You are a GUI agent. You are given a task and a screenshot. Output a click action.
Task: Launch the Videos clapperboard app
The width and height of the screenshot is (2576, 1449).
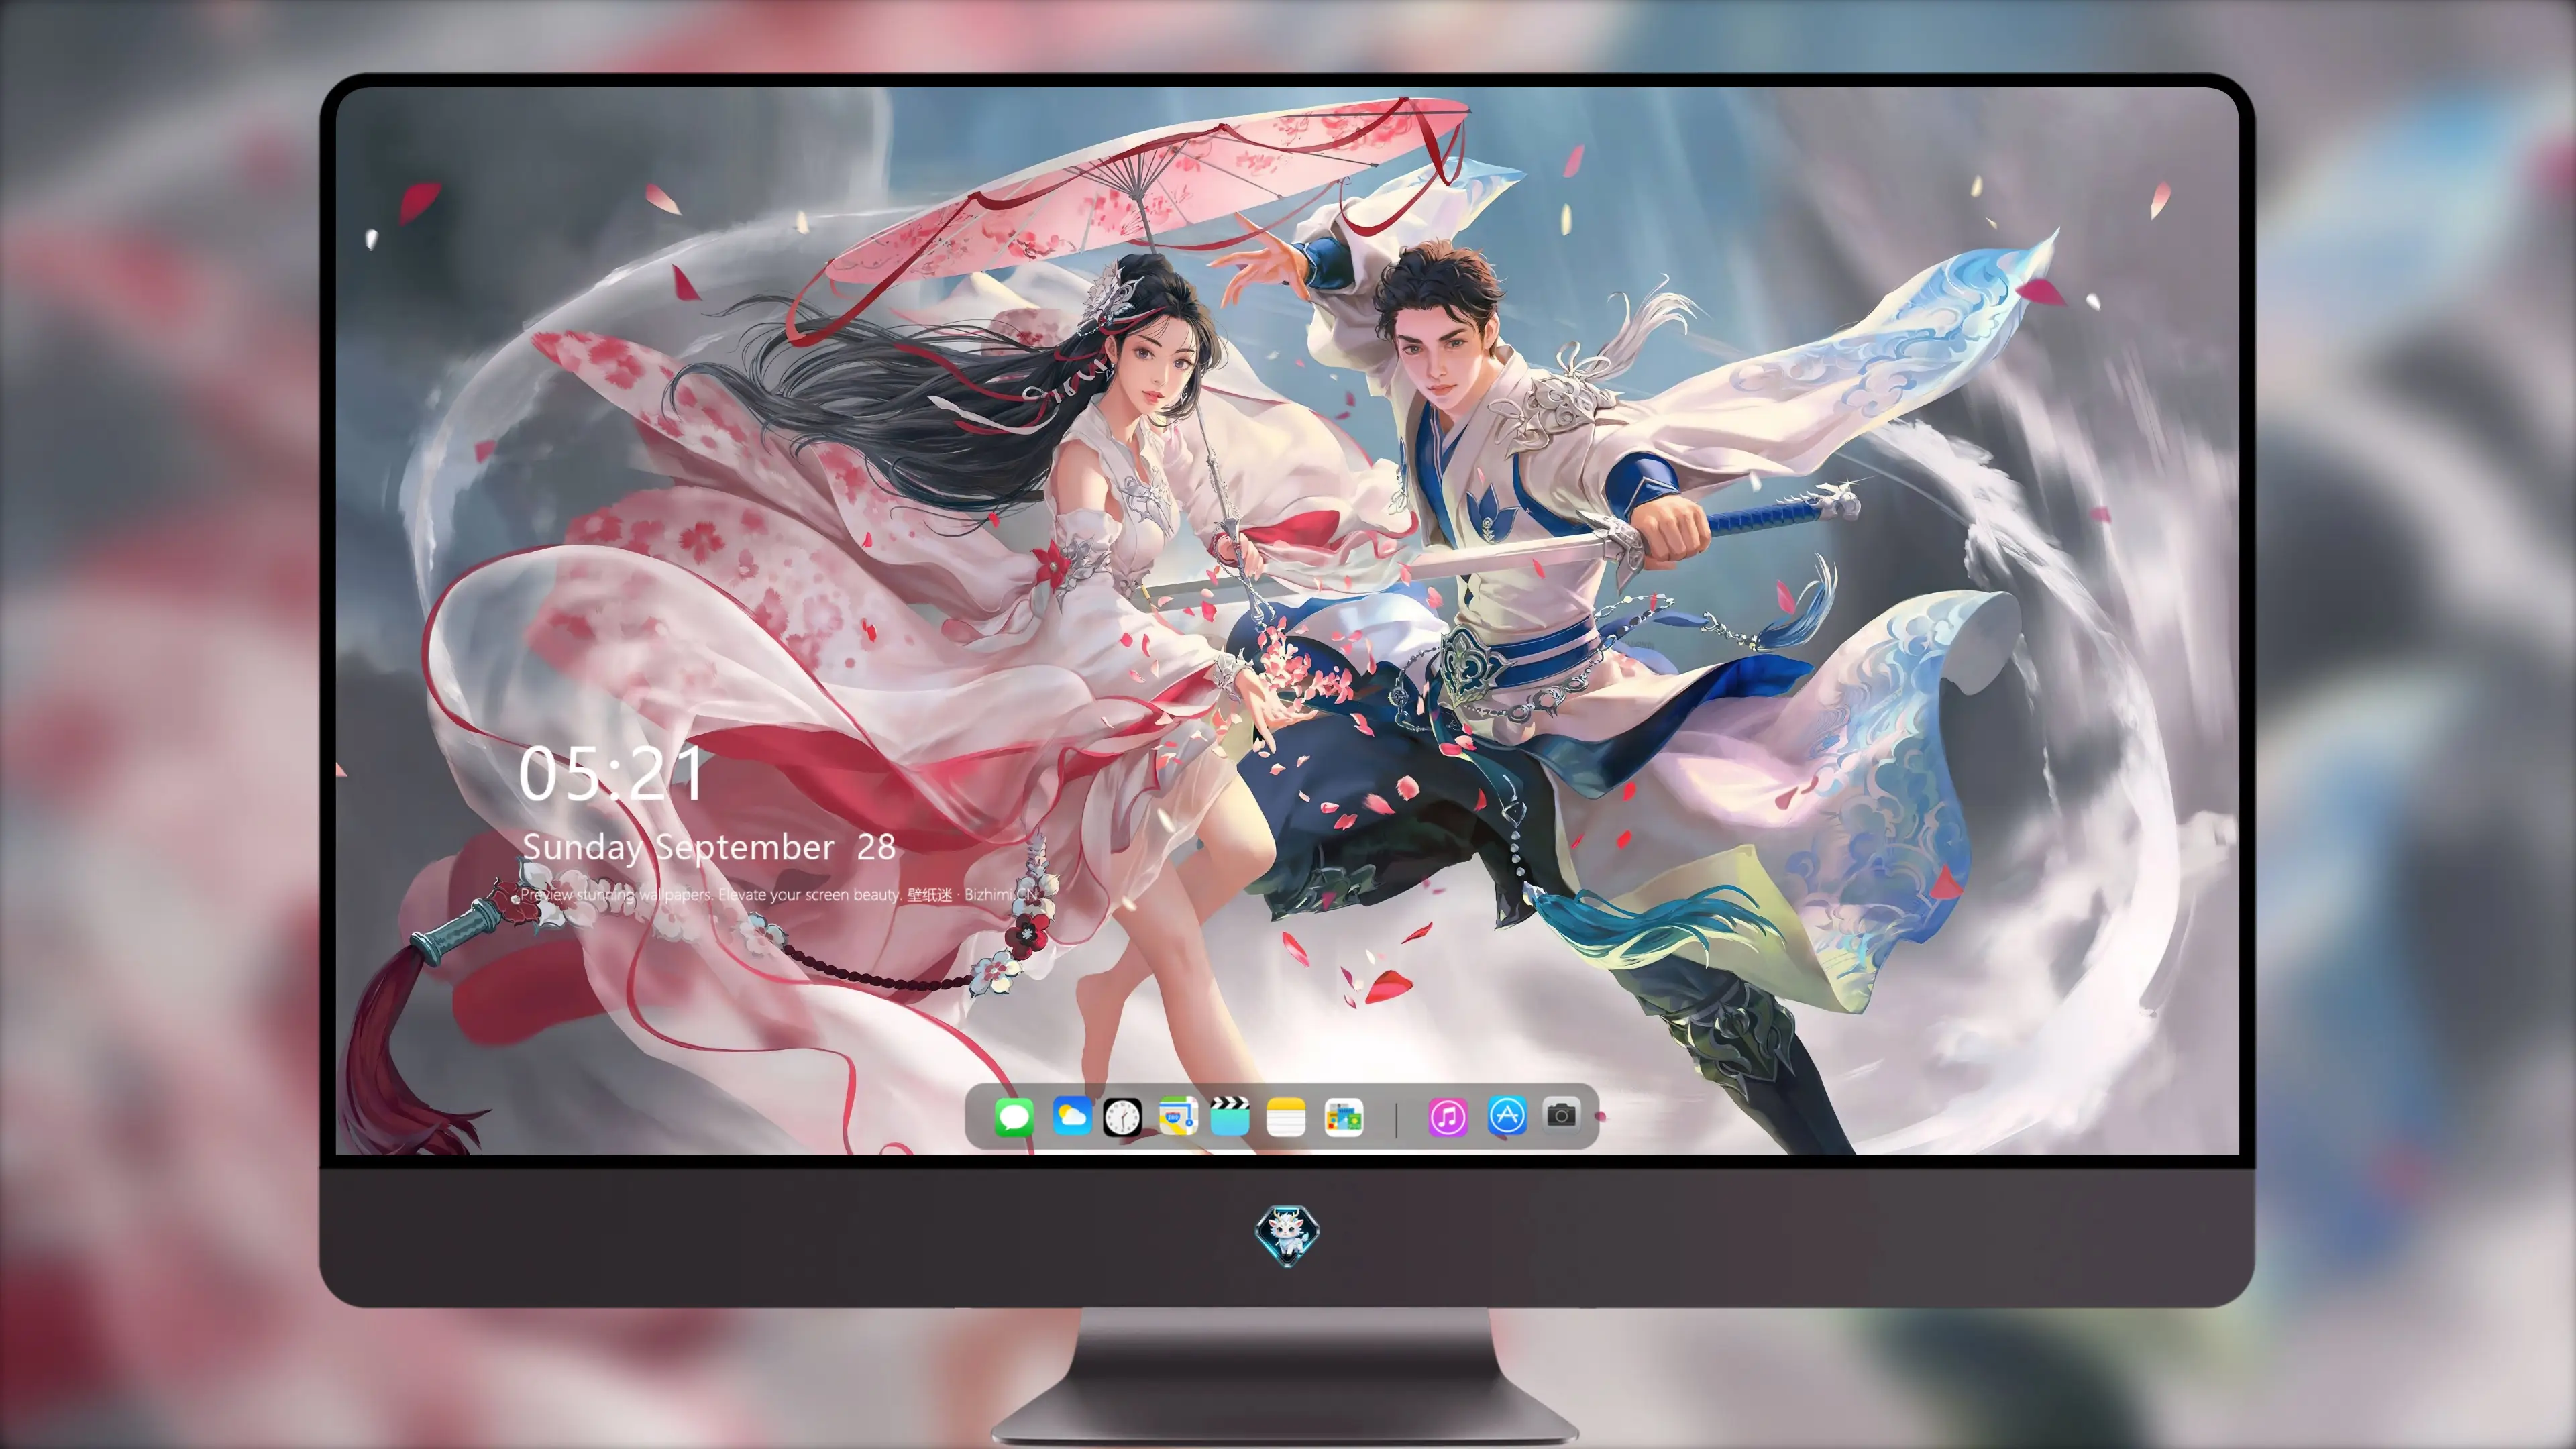tap(1230, 1116)
